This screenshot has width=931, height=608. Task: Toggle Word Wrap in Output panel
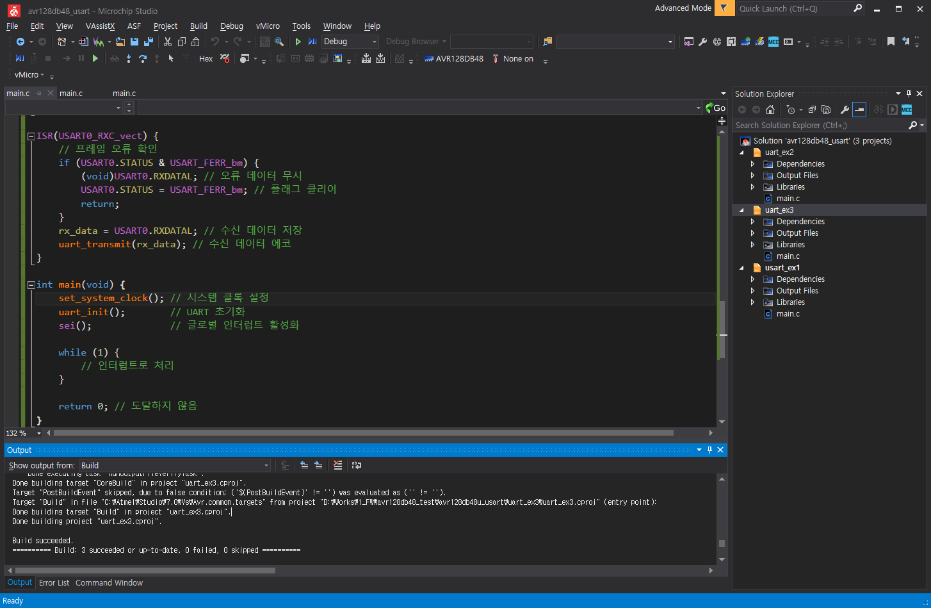pos(356,465)
